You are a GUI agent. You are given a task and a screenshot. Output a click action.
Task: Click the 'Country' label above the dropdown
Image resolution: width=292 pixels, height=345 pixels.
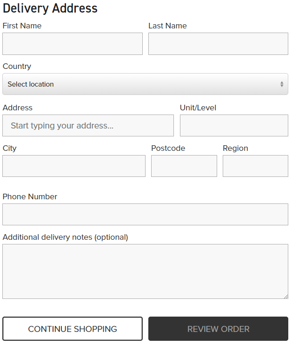pos(17,67)
